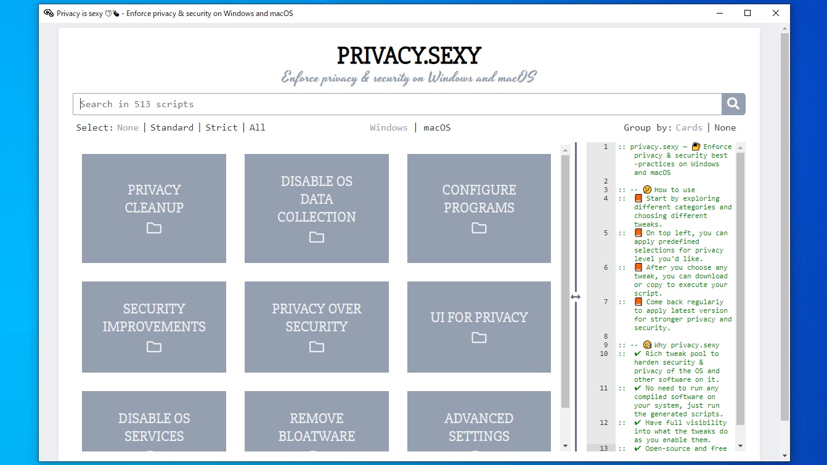Expand the Security Improvements card

pyautogui.click(x=154, y=327)
